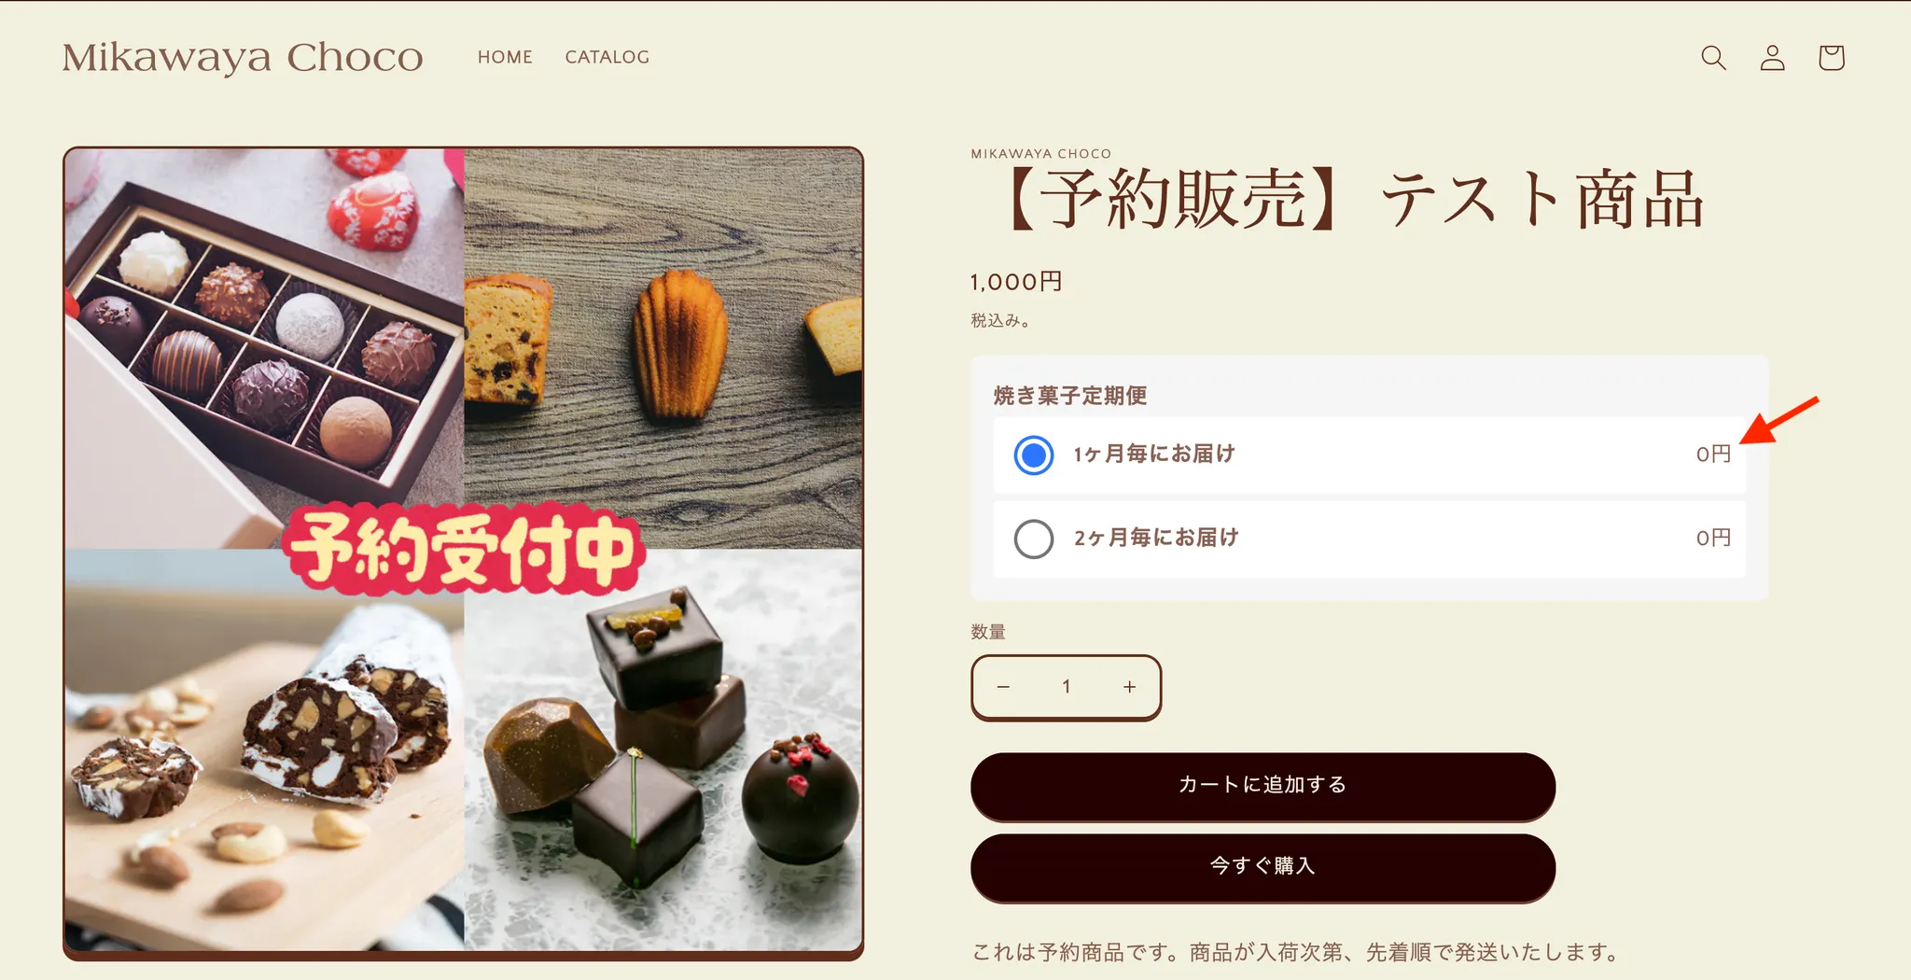This screenshot has height=980, width=1911.
Task: Click the 焼き菓子定期便 subscription heading
Action: tap(1070, 396)
